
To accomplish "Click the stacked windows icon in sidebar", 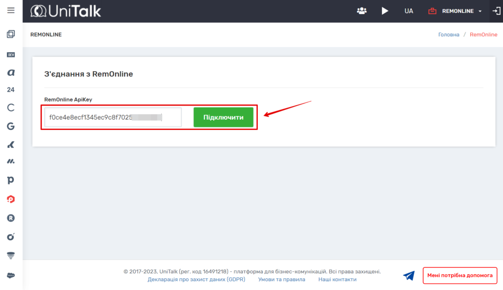I will pyautogui.click(x=11, y=34).
